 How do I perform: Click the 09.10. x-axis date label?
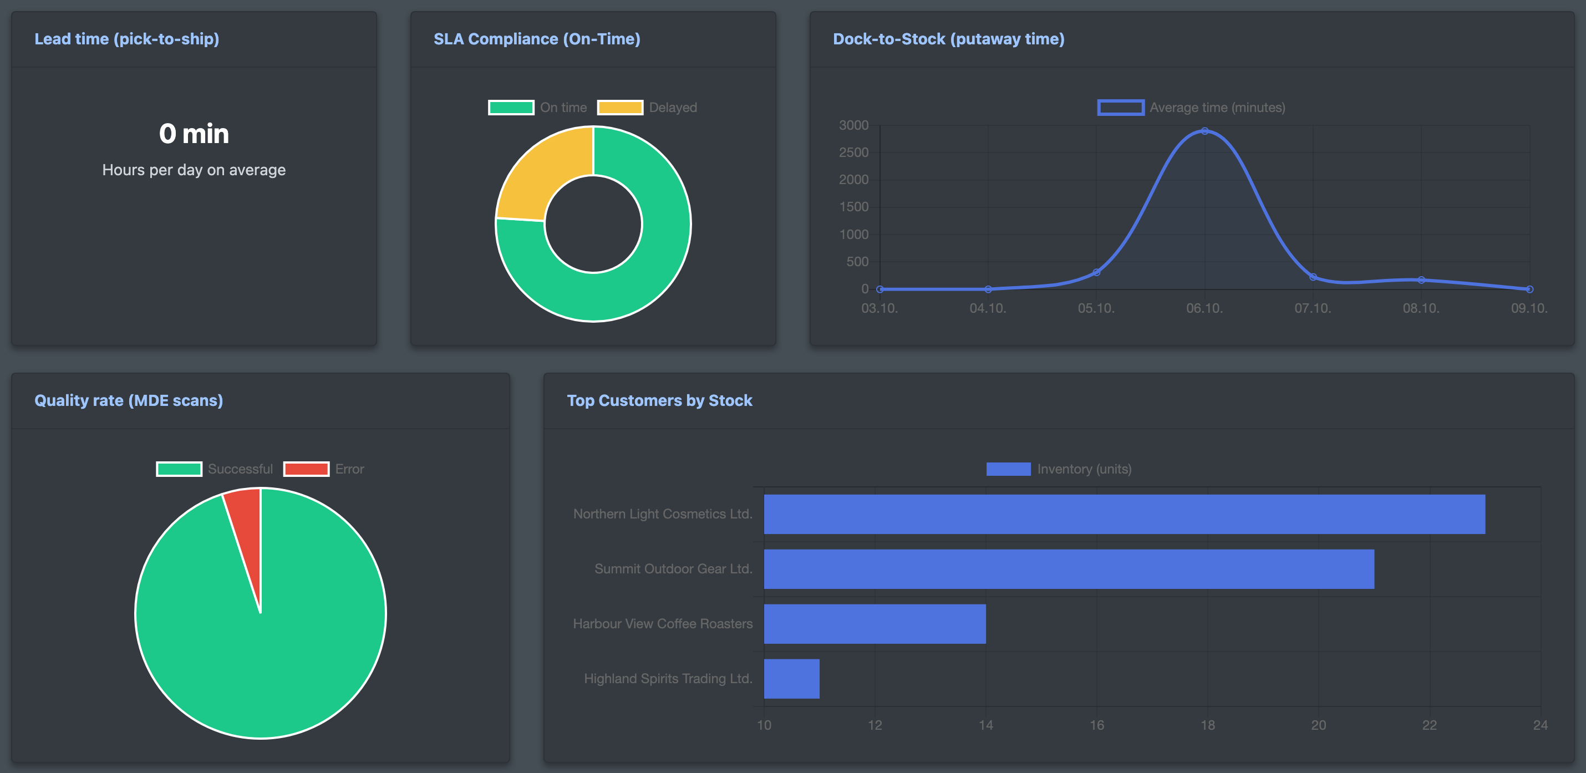[1529, 308]
